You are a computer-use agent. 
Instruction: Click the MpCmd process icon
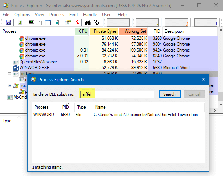coord(10,98)
